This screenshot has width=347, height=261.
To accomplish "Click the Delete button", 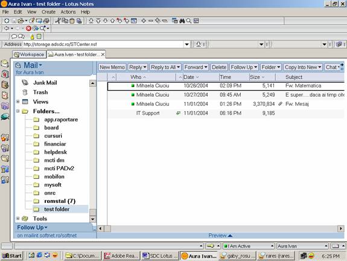I will coord(219,67).
